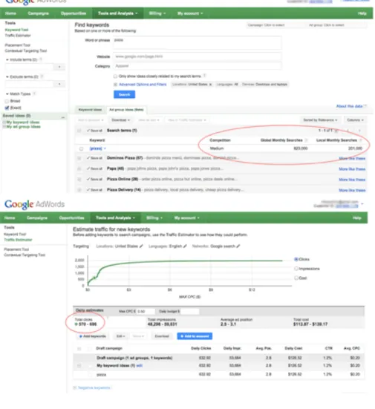Collapse the Exclude terms section
375x409 pixels.
7,76
